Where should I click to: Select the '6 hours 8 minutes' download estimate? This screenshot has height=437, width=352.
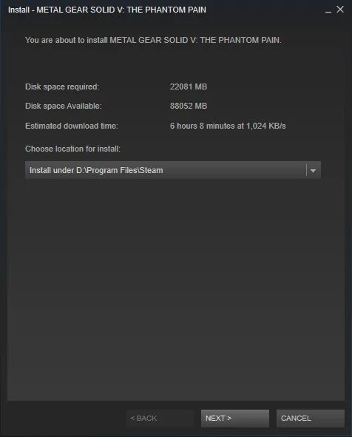pyautogui.click(x=203, y=126)
